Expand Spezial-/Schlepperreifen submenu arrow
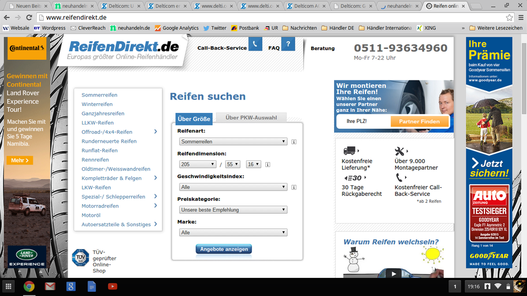 click(x=156, y=196)
